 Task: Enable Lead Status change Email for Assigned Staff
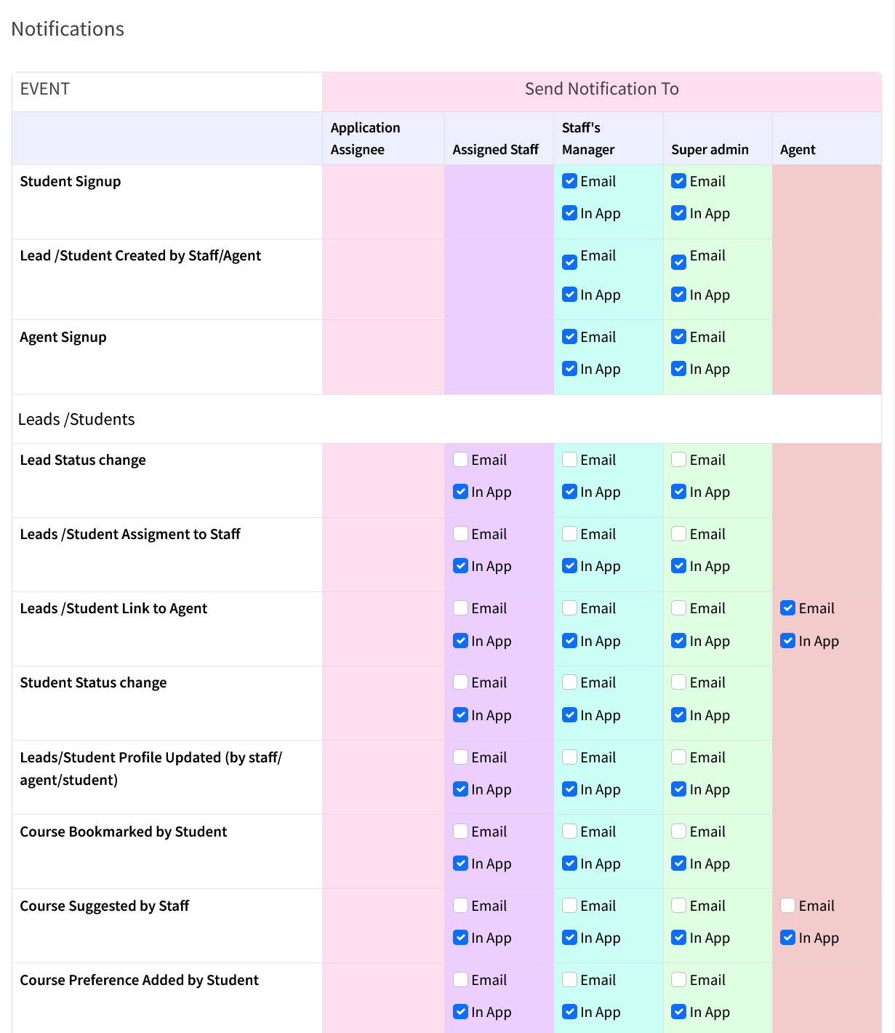coord(460,460)
